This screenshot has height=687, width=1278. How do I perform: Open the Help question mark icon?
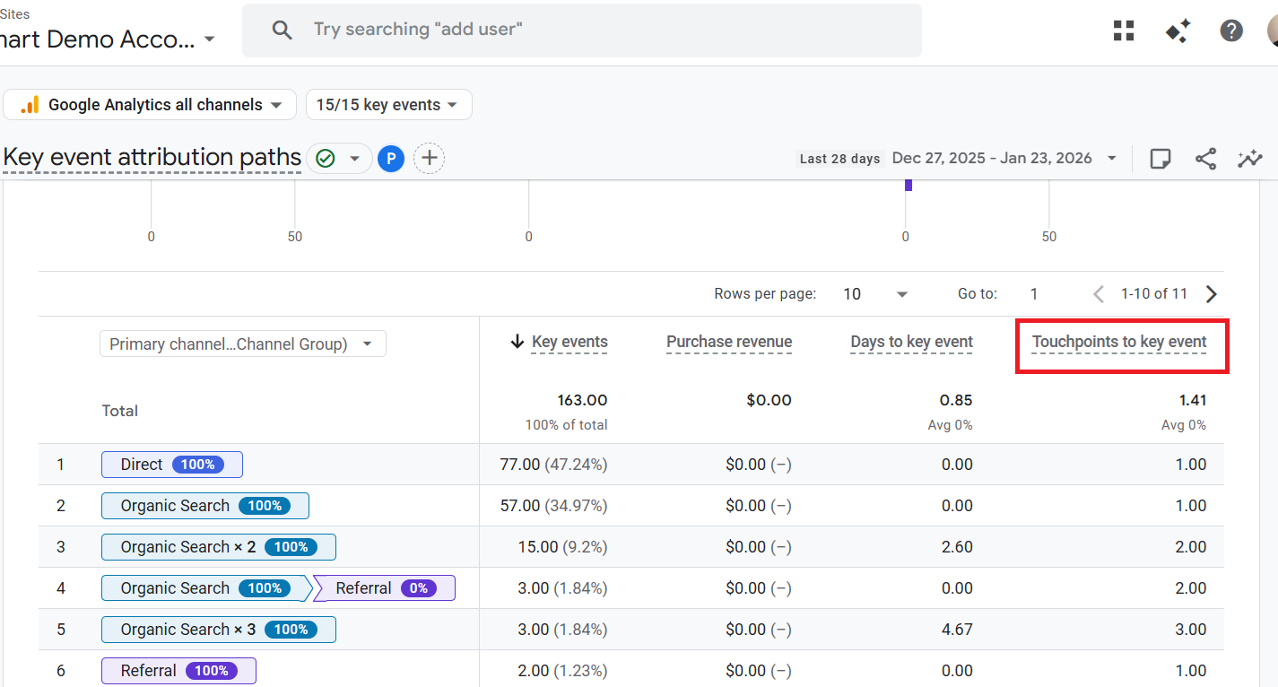point(1231,30)
